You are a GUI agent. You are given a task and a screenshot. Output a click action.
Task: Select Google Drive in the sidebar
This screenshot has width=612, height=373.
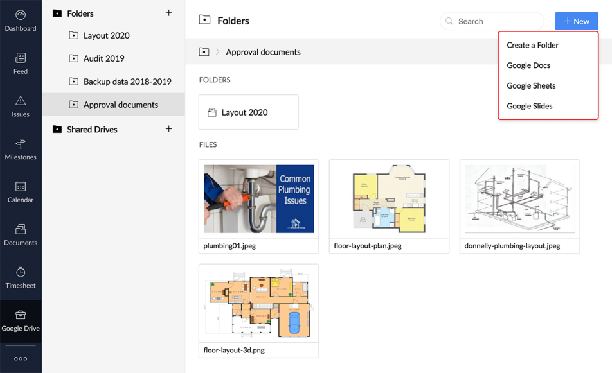[x=21, y=321]
